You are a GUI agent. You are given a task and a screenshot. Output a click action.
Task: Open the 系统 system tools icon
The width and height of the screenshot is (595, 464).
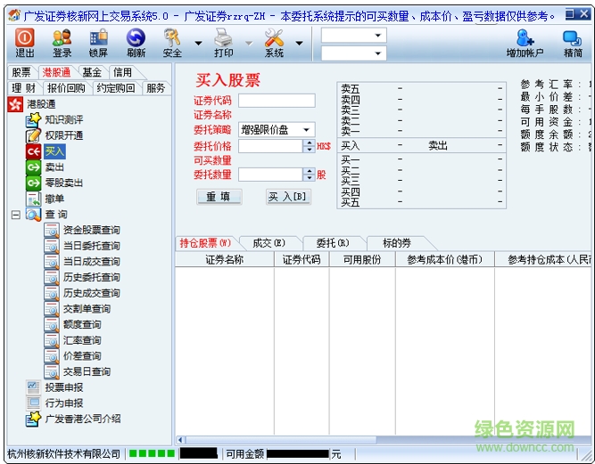[274, 43]
